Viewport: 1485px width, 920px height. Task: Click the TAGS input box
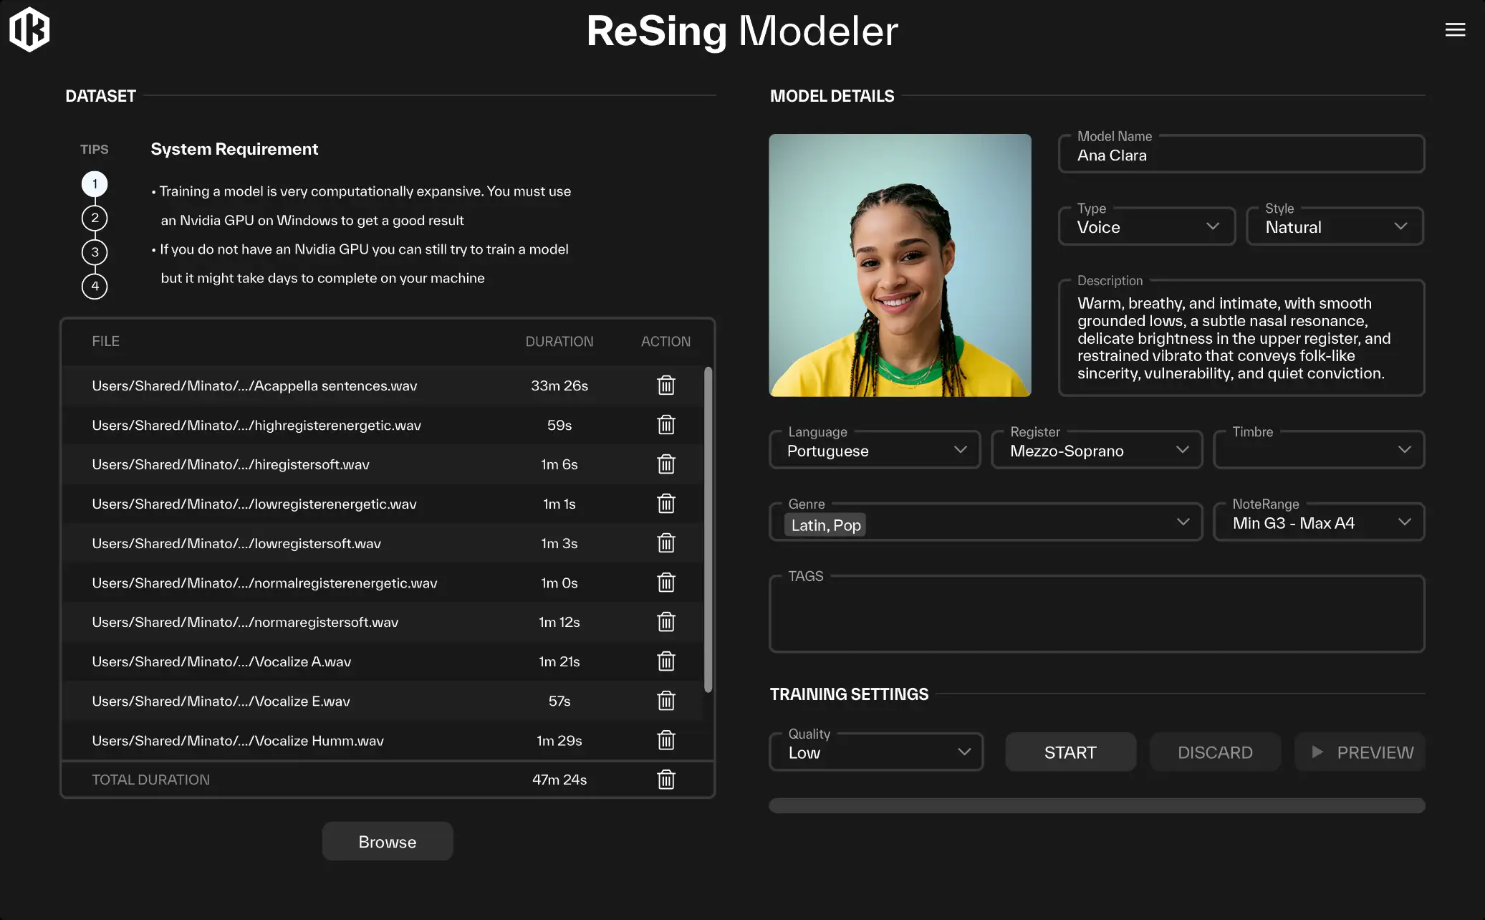pos(1097,614)
